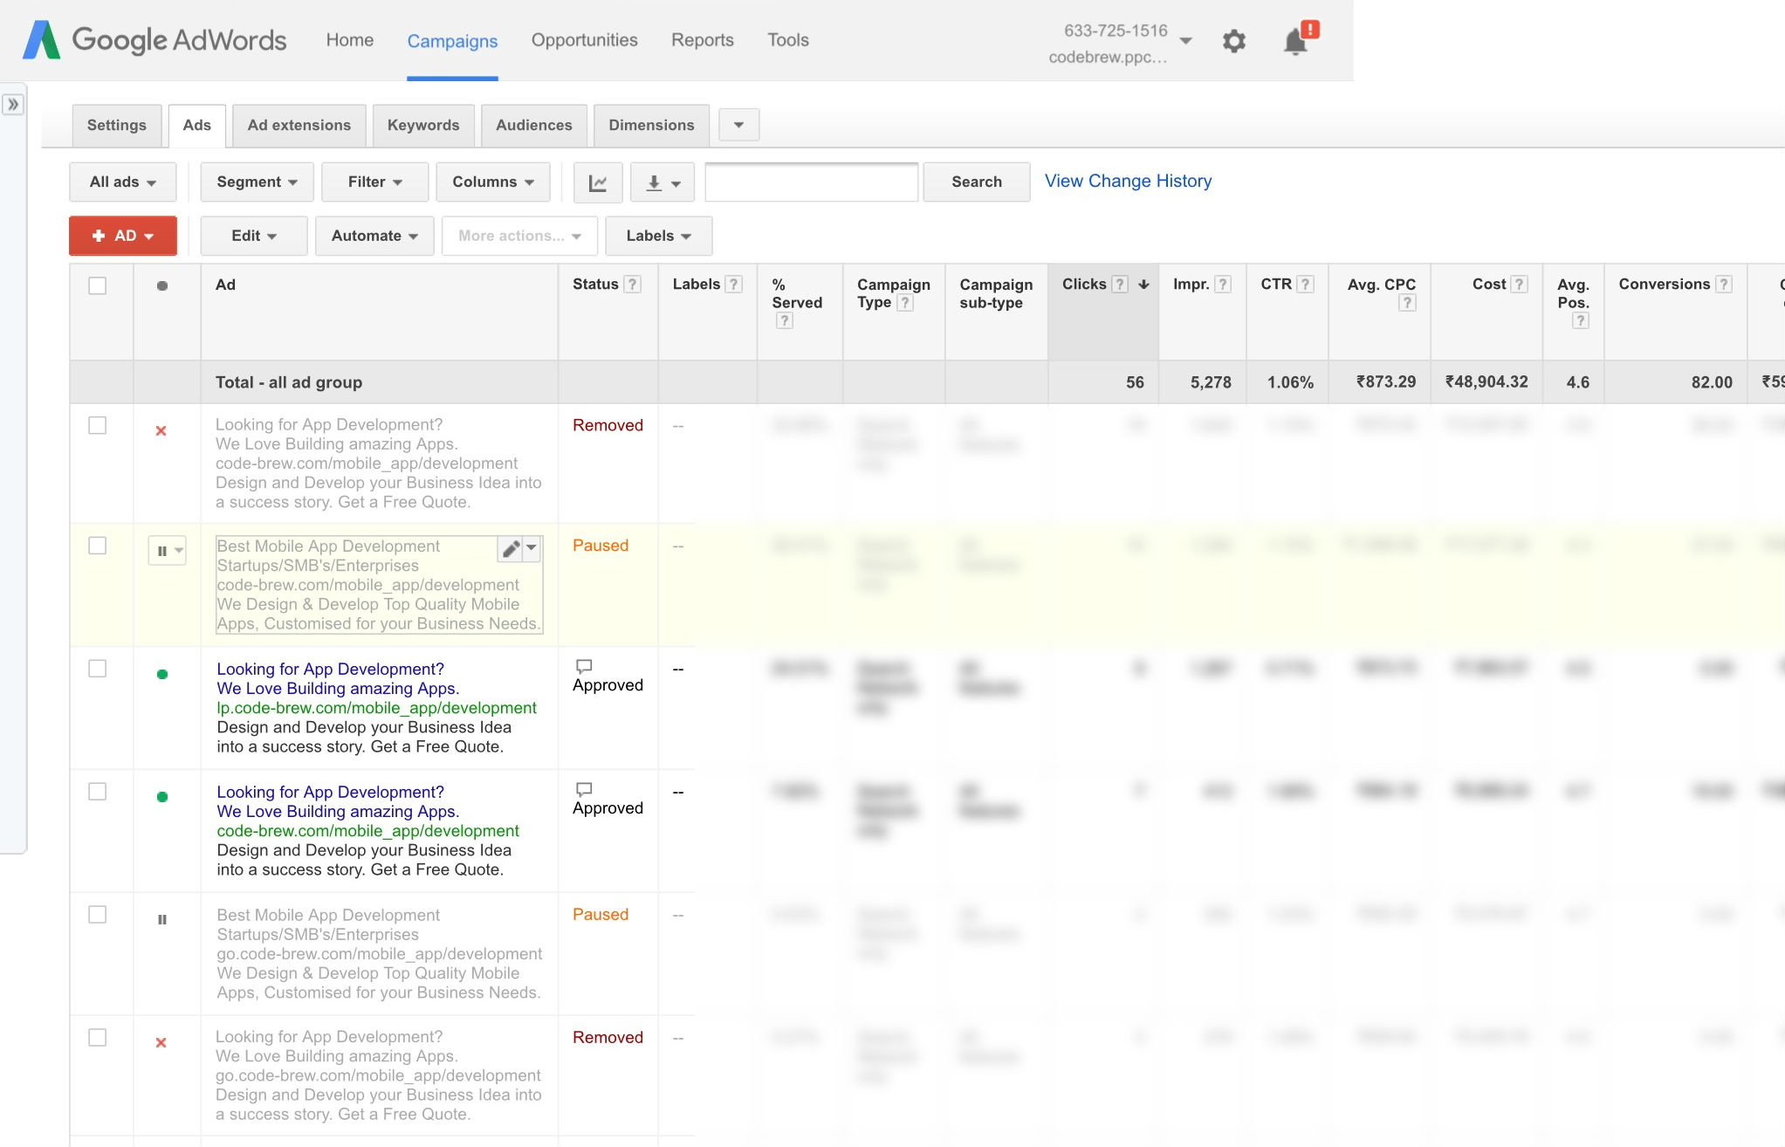Click the Clicks column help icon
1785x1147 pixels.
point(1120,285)
